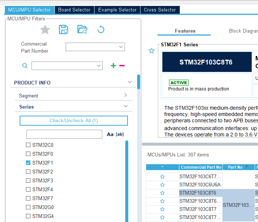Image resolution: width=258 pixels, height=222 pixels.
Task: Check the STM32G4 series checkbox
Action: pyautogui.click(x=28, y=216)
